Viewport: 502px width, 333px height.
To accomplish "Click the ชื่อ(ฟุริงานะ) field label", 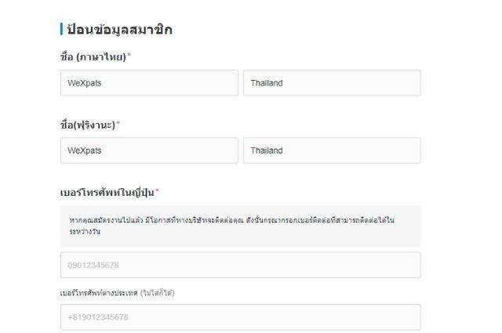I will 87,125.
